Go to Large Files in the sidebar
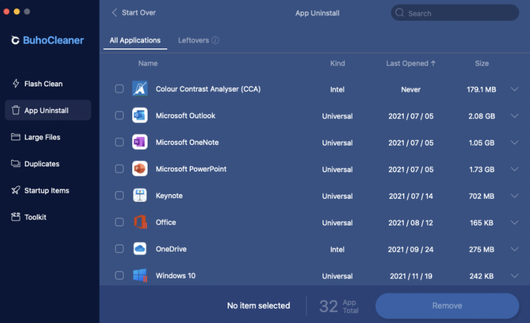The width and height of the screenshot is (530, 323). [48, 137]
